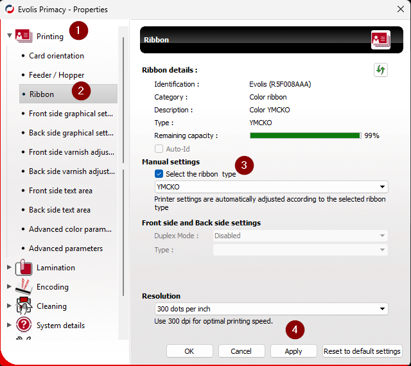Click the green refresh ribbon details icon
The height and width of the screenshot is (366, 411).
pyautogui.click(x=381, y=70)
